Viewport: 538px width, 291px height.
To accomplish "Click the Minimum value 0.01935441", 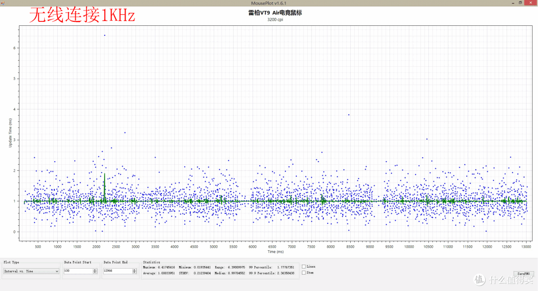I will pyautogui.click(x=202, y=267).
